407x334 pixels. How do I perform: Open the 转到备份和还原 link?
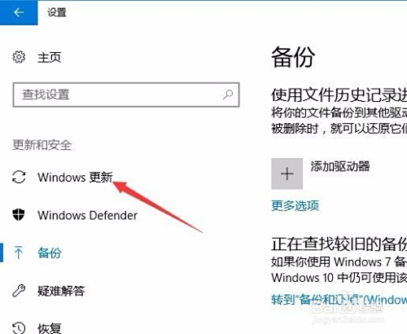(339, 300)
